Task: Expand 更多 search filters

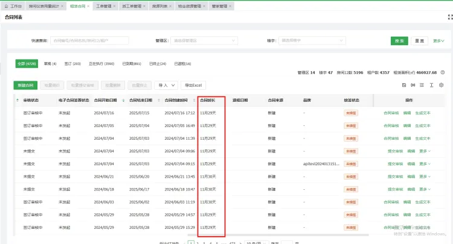Action: click(x=439, y=41)
